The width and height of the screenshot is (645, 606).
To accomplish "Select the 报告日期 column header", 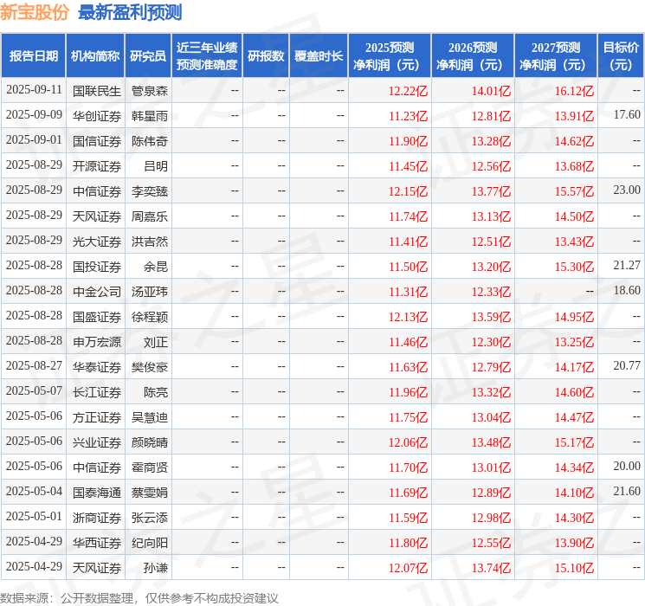I will (34, 56).
